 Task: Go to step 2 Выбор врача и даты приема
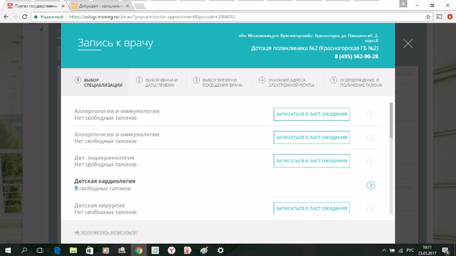pos(157,83)
